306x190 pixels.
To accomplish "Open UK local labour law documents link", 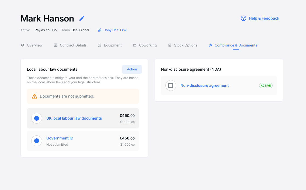I will coord(74,118).
